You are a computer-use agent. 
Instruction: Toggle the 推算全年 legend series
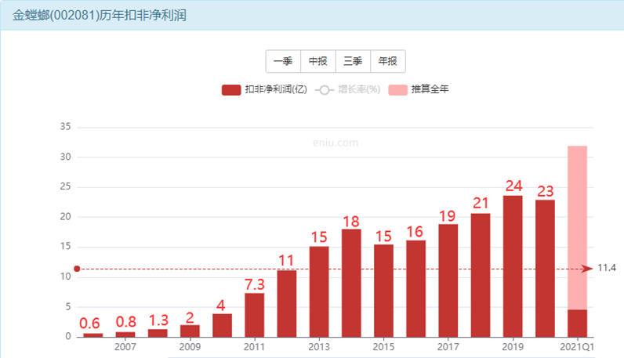[419, 89]
